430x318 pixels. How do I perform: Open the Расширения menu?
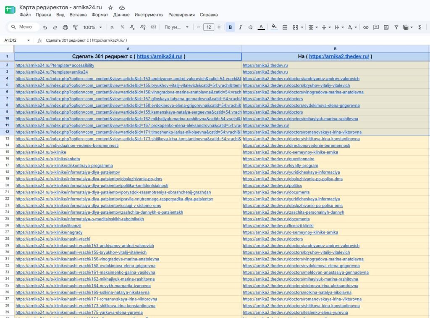click(x=181, y=15)
